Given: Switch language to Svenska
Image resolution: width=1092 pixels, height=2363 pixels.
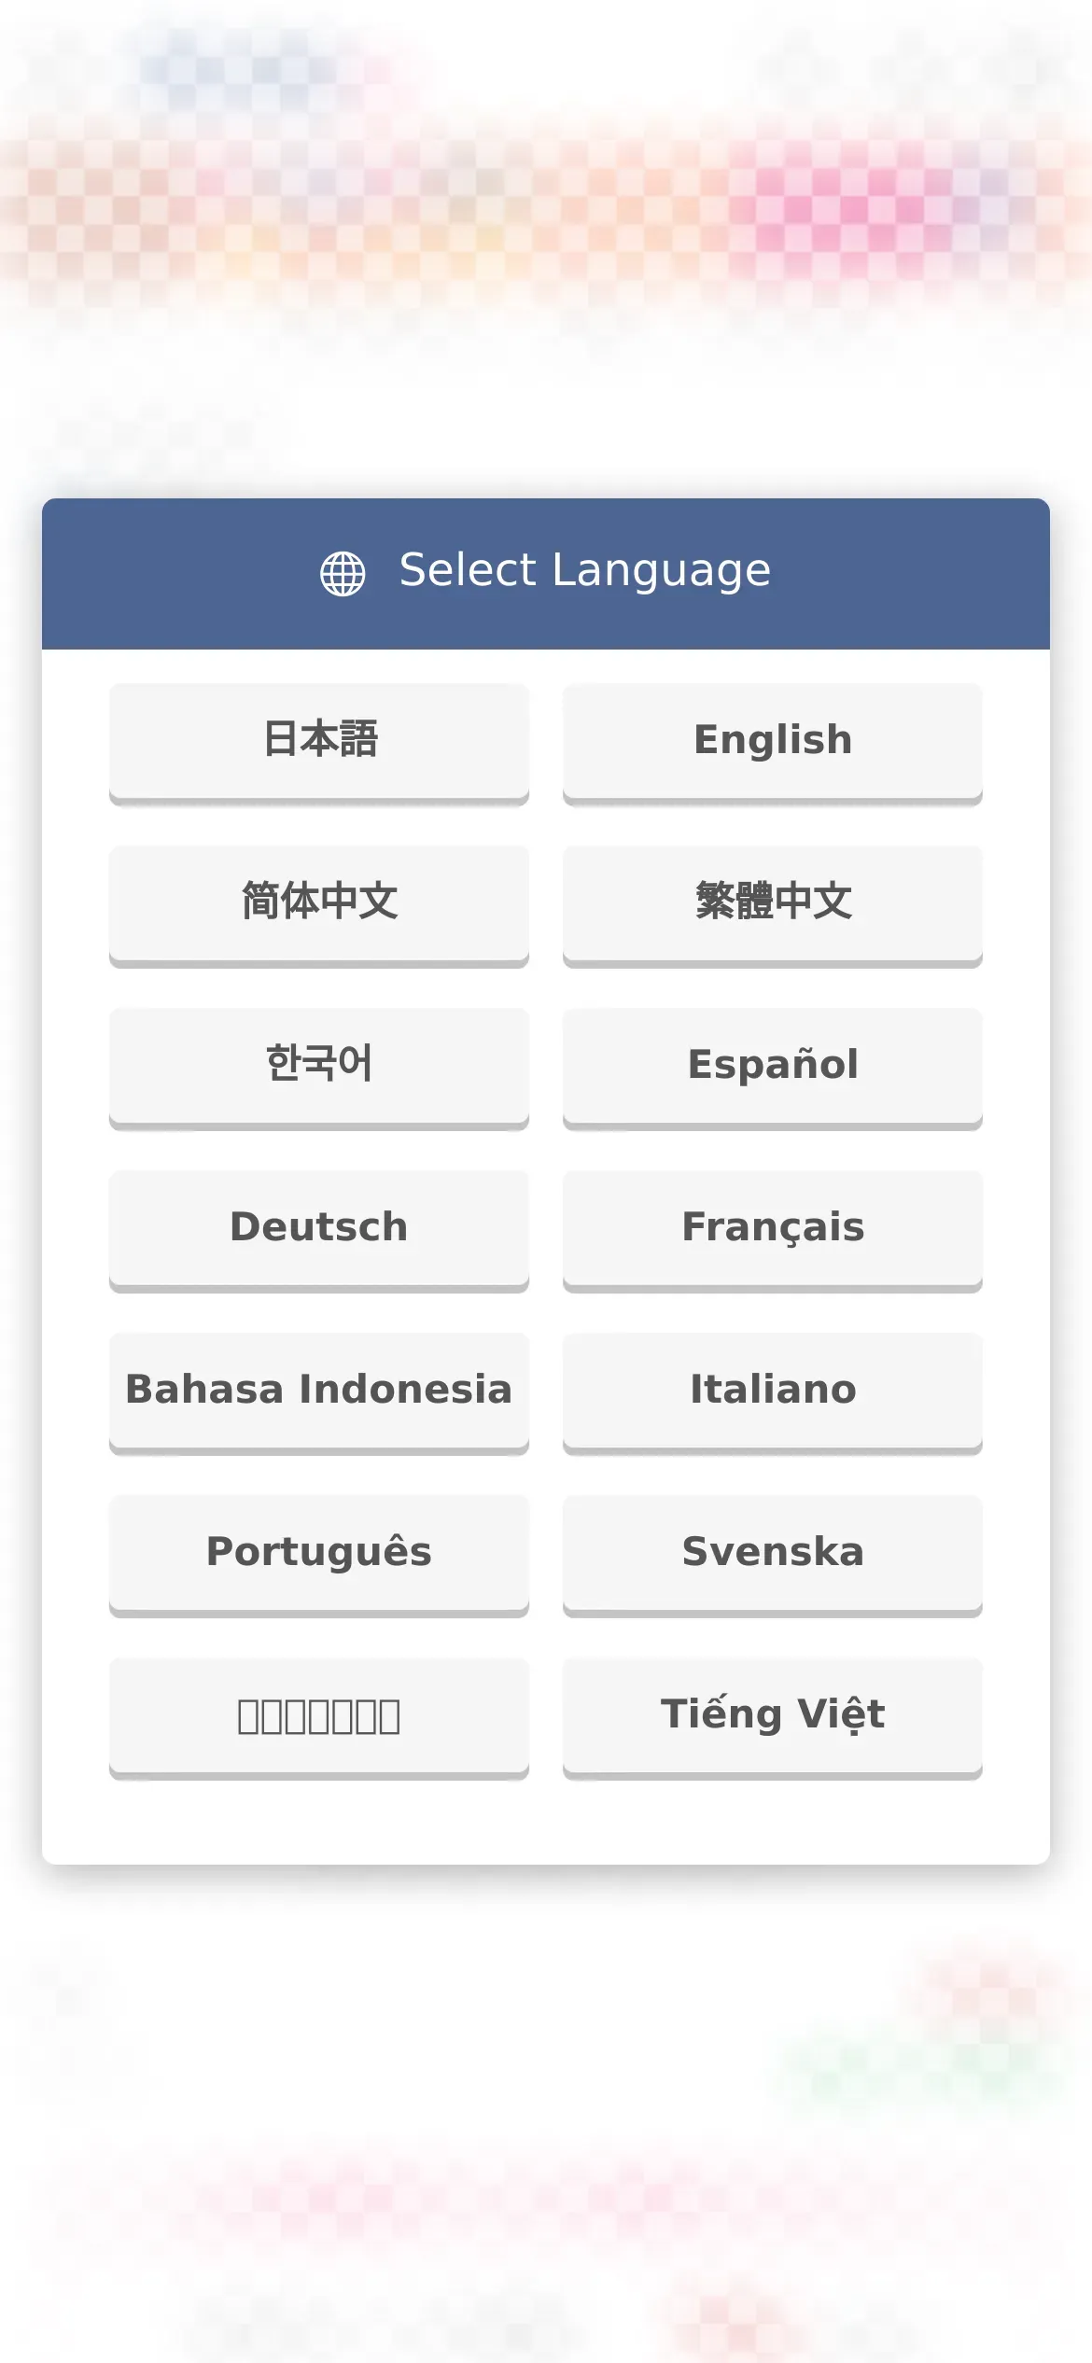Looking at the screenshot, I should click(773, 1556).
